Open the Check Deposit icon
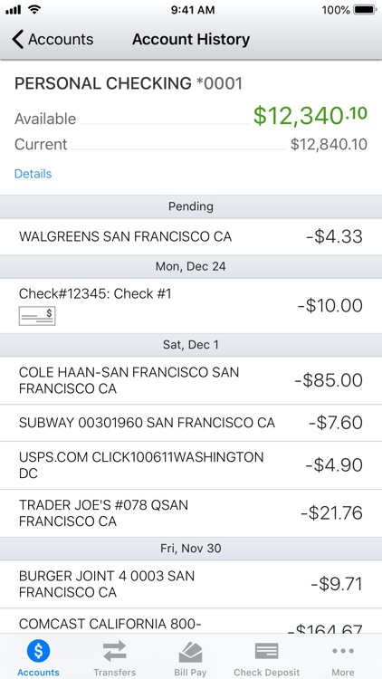Screen dimensions: 382x679 (266, 651)
